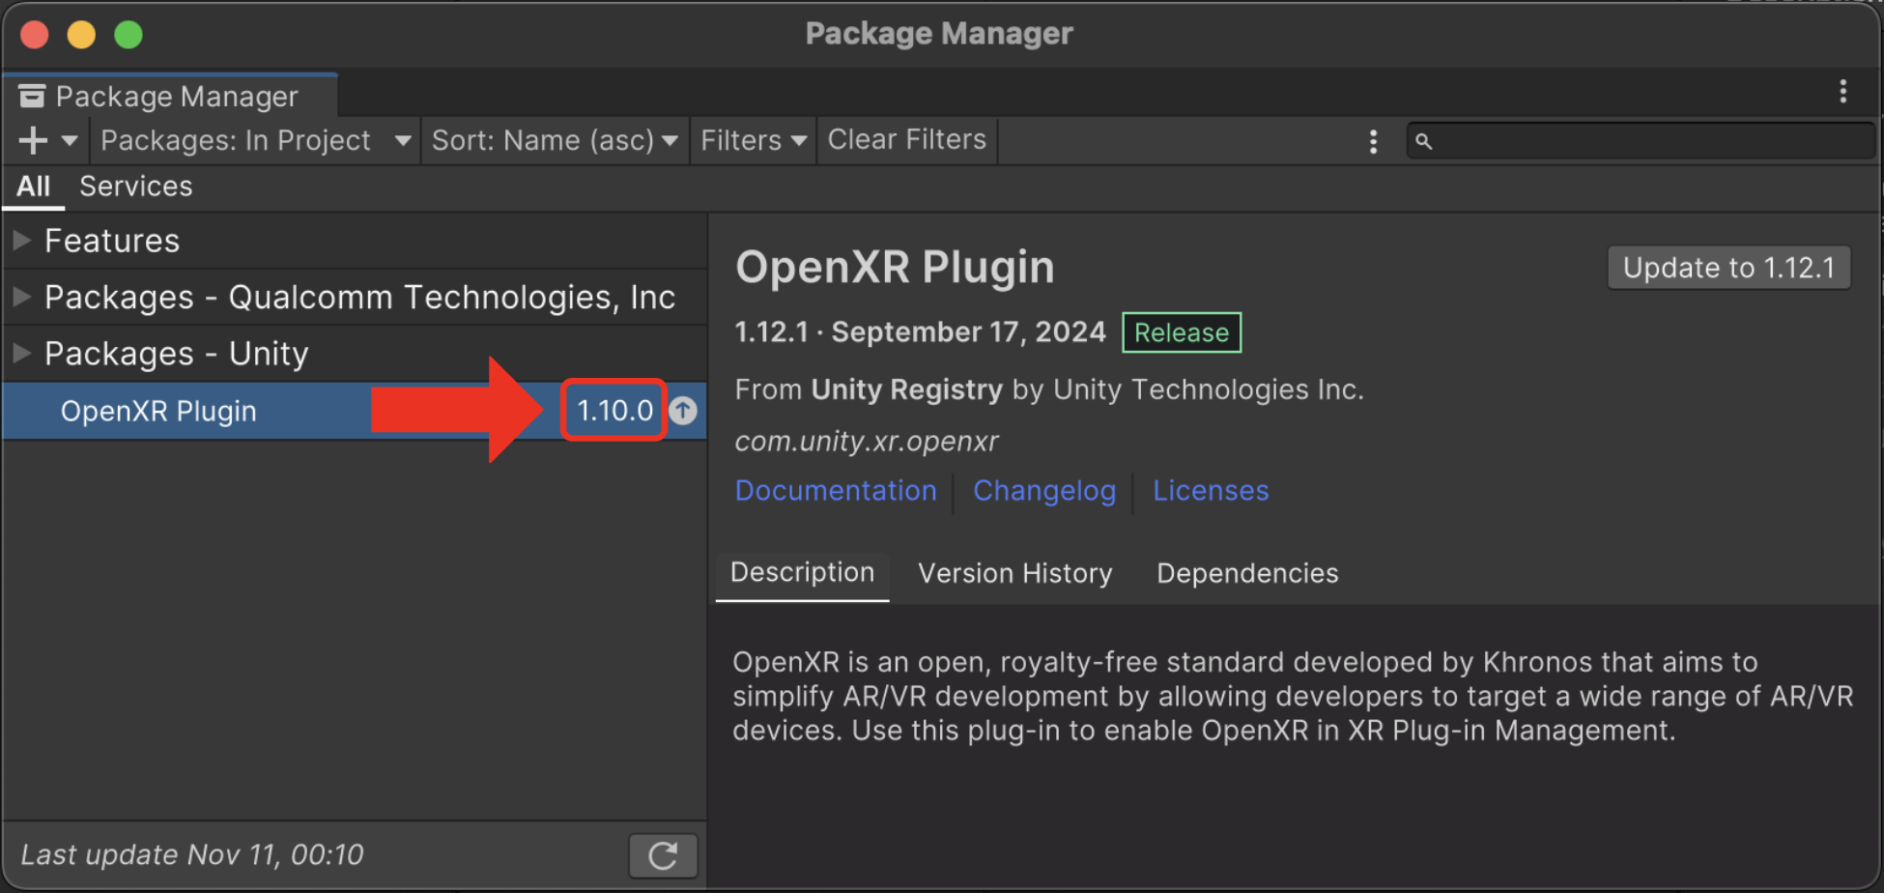
Task: Close the window with the red button
Action: pyautogui.click(x=35, y=35)
